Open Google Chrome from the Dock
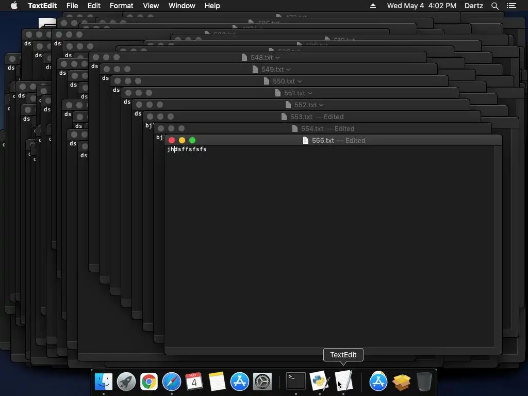 (x=149, y=382)
